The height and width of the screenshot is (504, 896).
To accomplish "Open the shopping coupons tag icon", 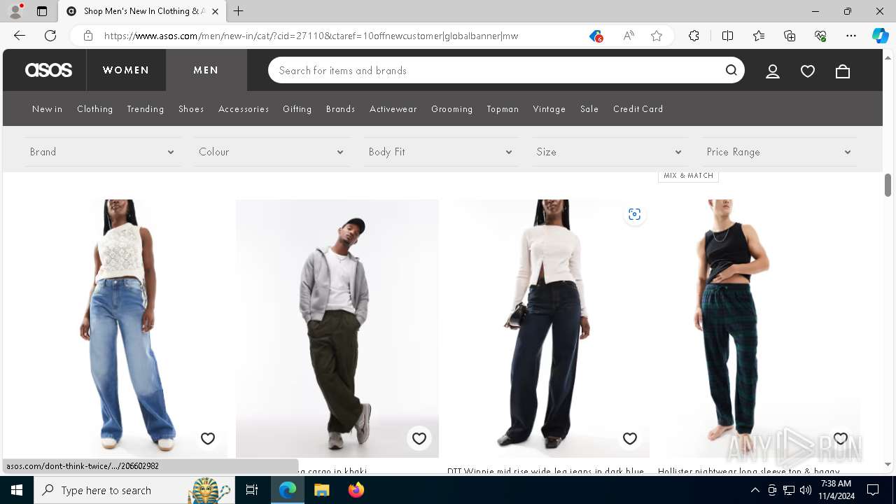I will [x=596, y=36].
